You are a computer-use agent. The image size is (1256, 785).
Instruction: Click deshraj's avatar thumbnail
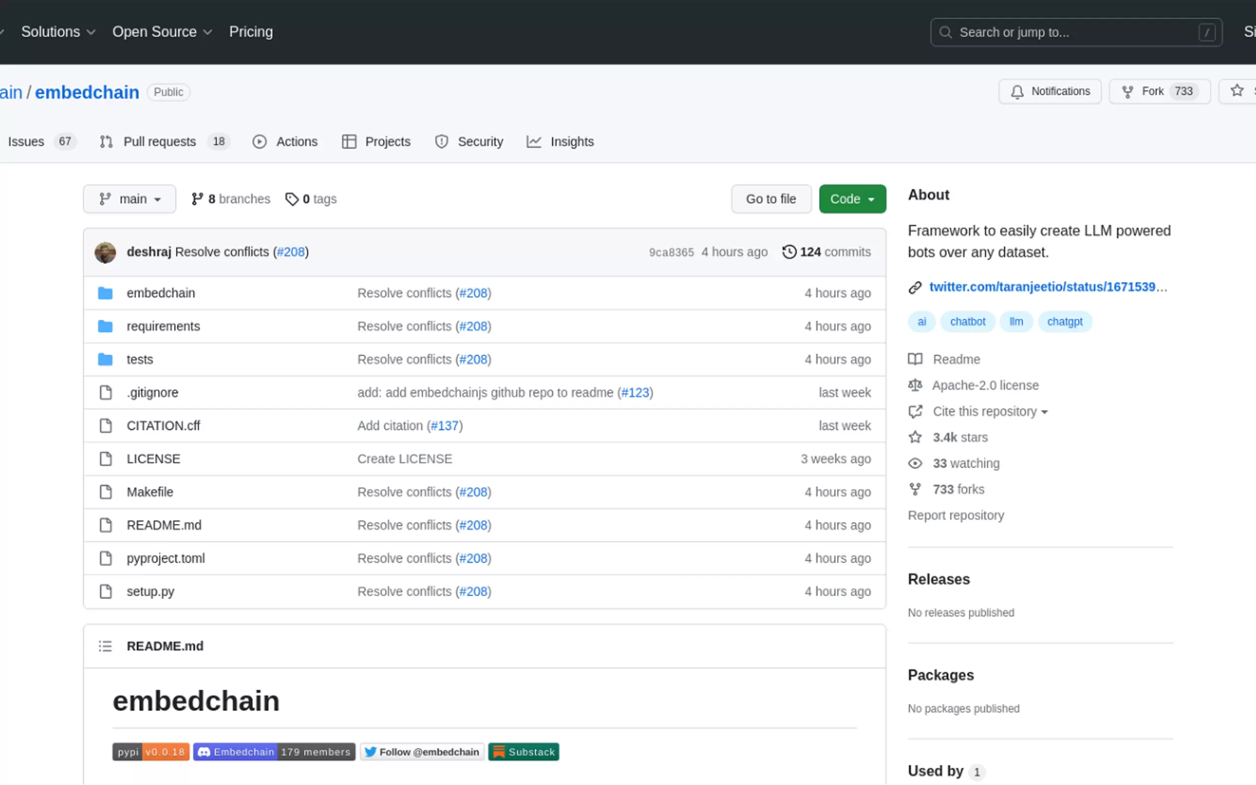[105, 252]
